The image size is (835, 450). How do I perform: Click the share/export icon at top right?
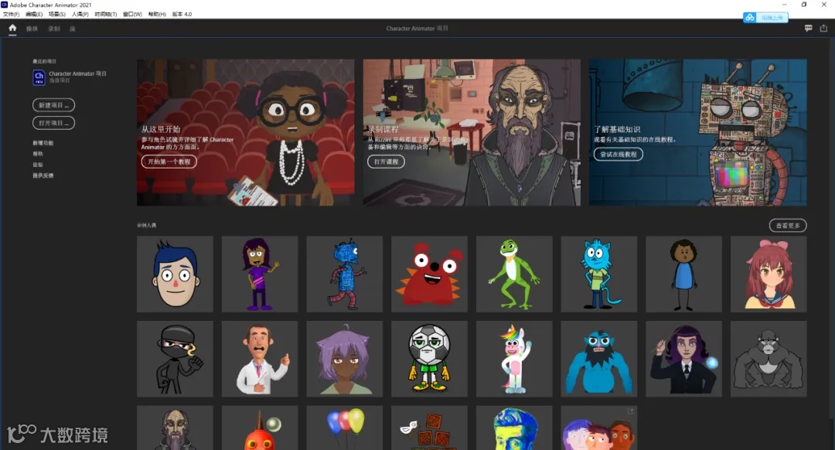(x=823, y=29)
